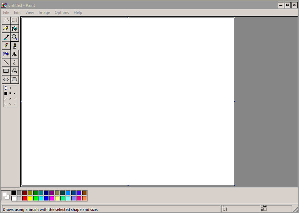Choose the pale yellow color swatch
299x213 pixels.
click(57, 198)
